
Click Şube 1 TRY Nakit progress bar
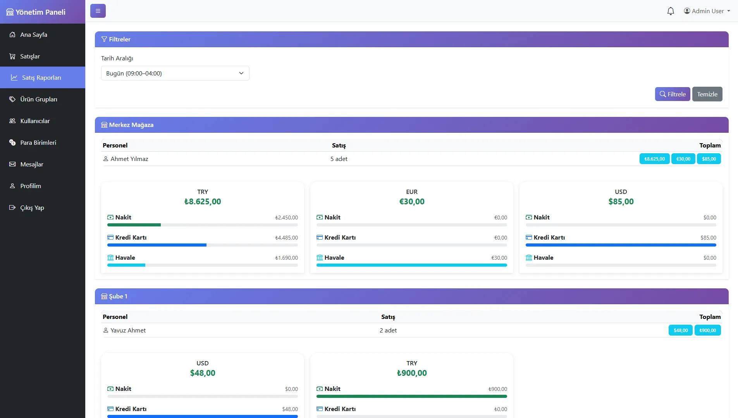(412, 396)
